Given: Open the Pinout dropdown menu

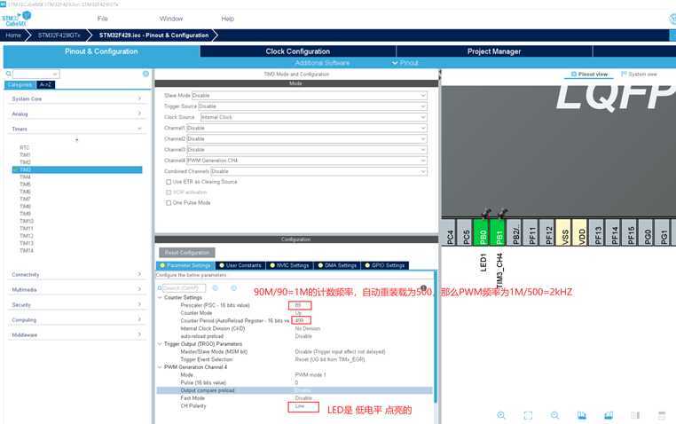Looking at the screenshot, I should [405, 63].
